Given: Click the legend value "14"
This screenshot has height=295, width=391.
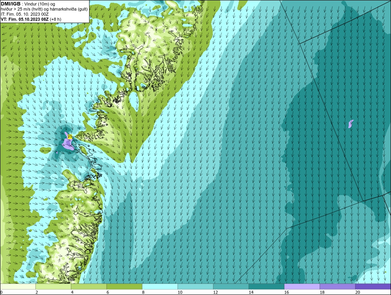Looking at the screenshot, I should (x=251, y=292).
